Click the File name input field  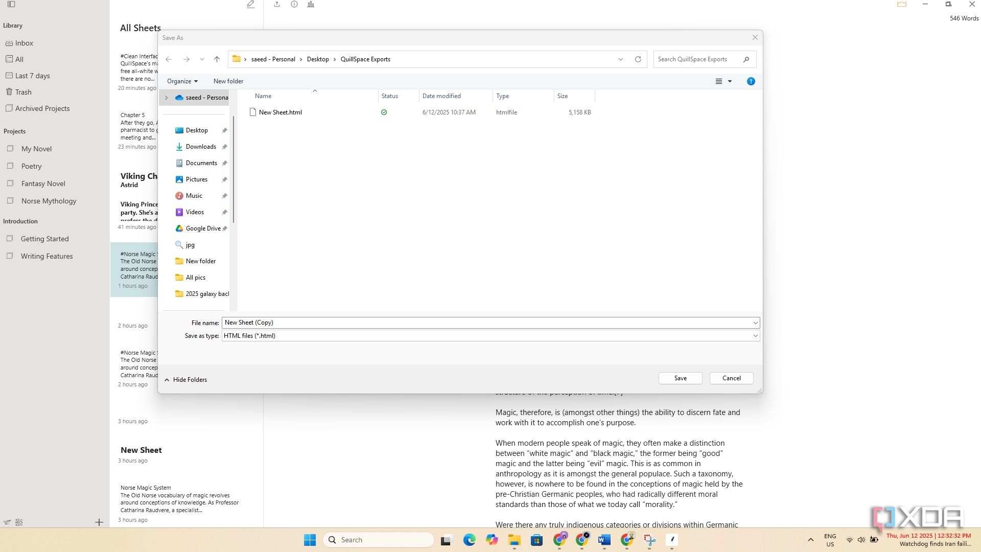pyautogui.click(x=486, y=323)
